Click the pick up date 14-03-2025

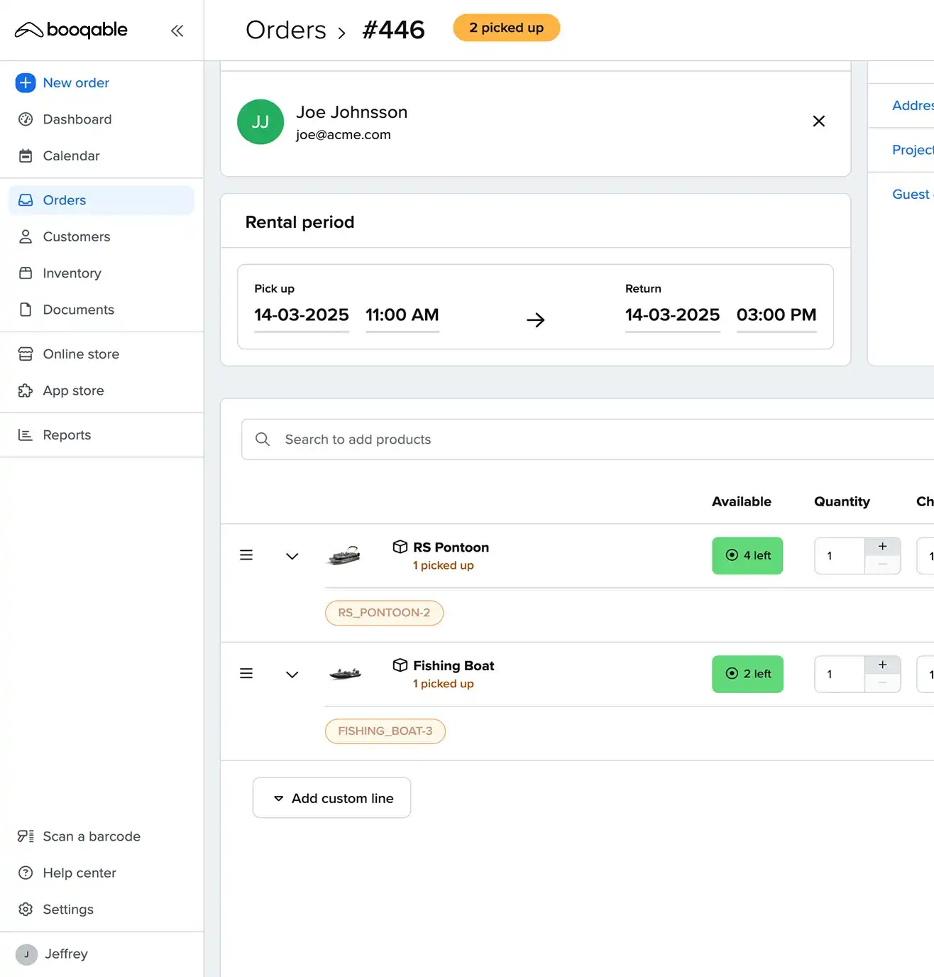point(301,315)
